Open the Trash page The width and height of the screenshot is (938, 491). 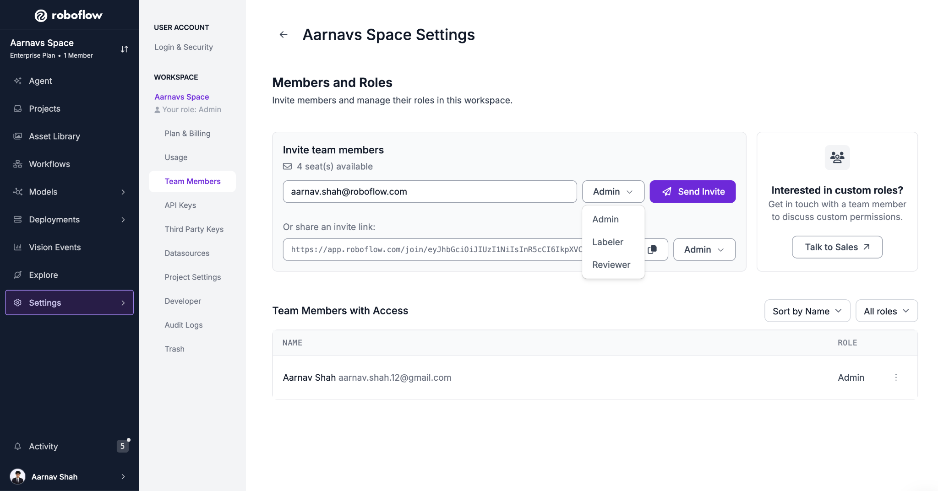click(175, 349)
